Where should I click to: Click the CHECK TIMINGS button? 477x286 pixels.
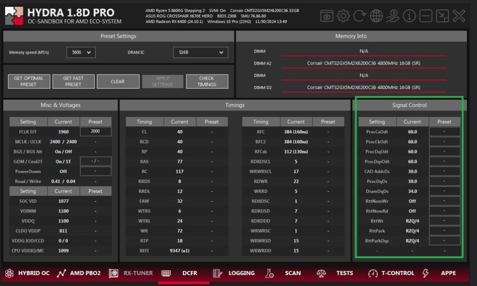pos(207,81)
